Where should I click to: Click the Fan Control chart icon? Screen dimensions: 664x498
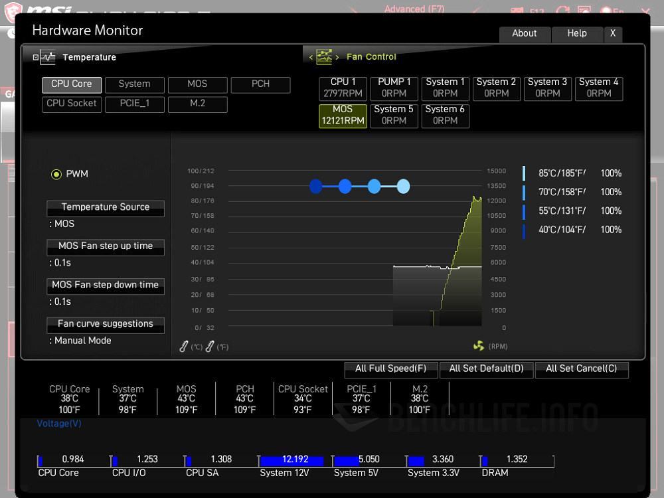click(x=324, y=57)
